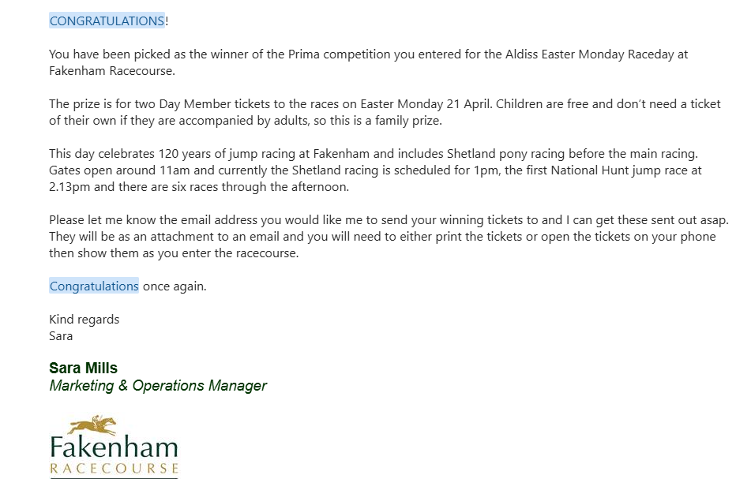Click the Marketing & Operations Manager title
The height and width of the screenshot is (479, 736).
[158, 386]
